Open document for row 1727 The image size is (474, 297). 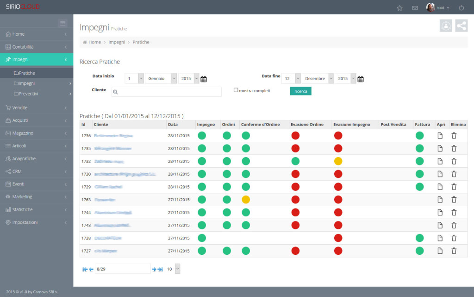pyautogui.click(x=440, y=251)
